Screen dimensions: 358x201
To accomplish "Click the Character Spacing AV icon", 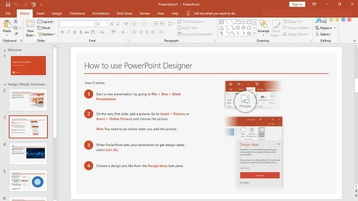I will (93, 32).
